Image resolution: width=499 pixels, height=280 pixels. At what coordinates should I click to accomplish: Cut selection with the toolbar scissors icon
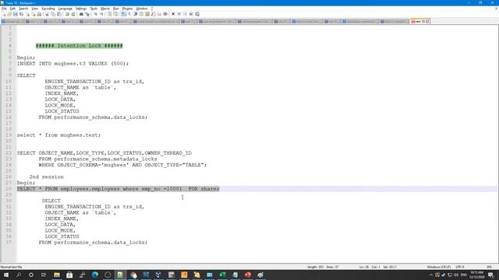(47, 14)
